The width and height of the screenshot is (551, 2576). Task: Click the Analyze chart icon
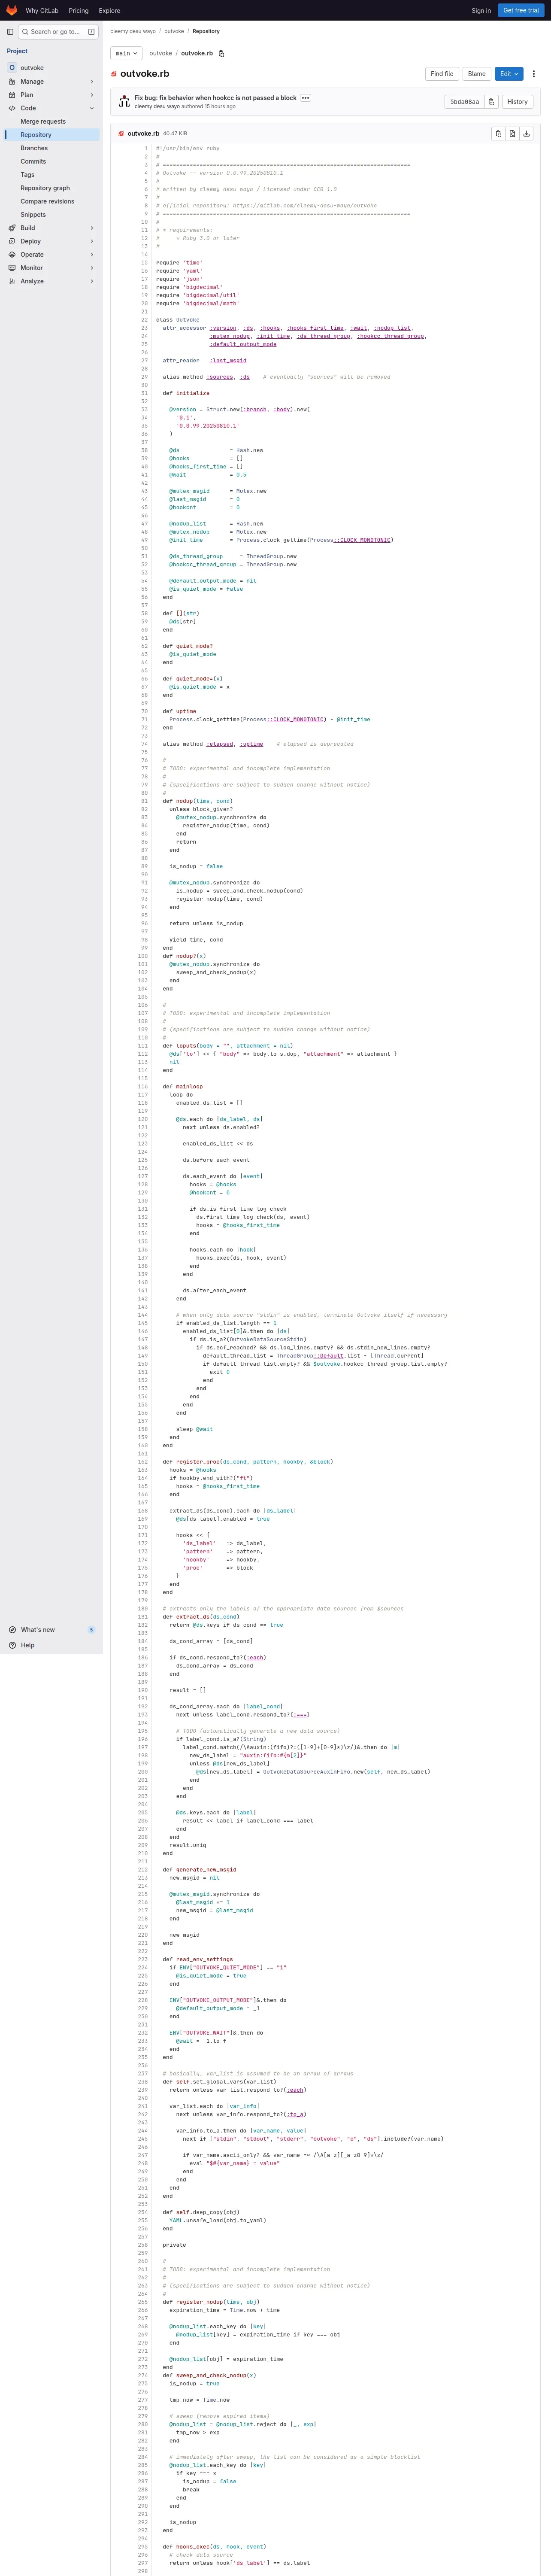[12, 281]
